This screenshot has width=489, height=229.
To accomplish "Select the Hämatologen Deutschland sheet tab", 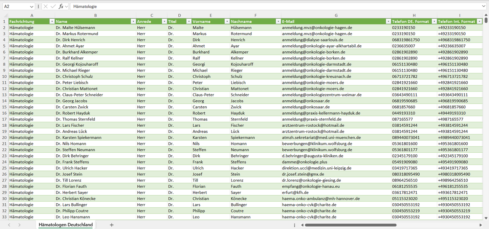I will pyautogui.click(x=66, y=225).
